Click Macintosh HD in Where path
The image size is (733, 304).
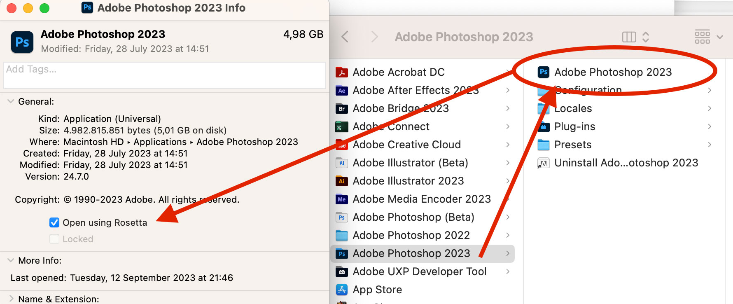pos(93,142)
